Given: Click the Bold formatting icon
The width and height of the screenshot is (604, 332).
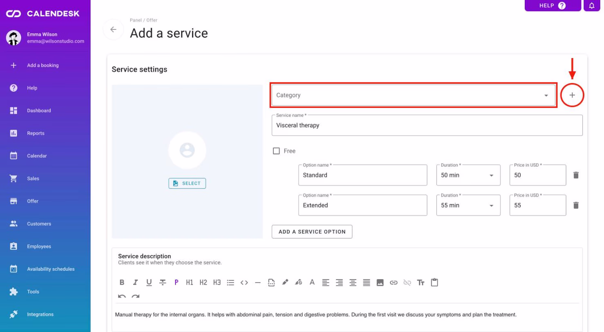Looking at the screenshot, I should (x=122, y=282).
